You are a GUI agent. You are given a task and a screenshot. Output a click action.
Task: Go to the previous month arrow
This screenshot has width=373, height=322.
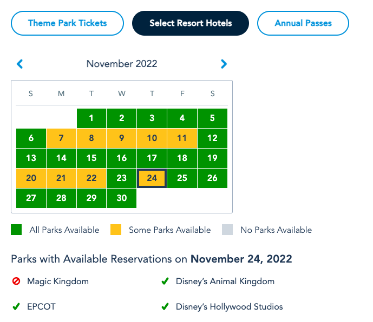click(x=20, y=64)
